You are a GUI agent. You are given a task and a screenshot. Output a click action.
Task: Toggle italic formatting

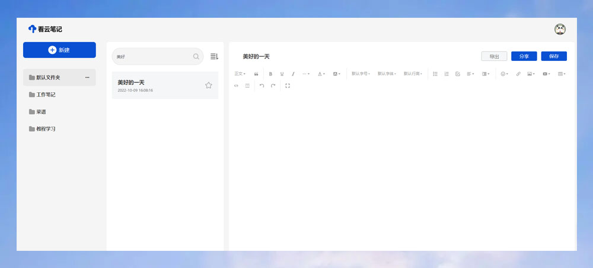[x=293, y=74]
